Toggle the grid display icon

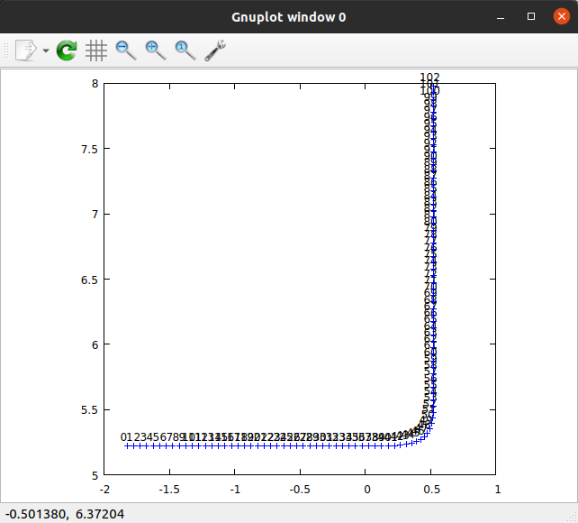[x=96, y=50]
